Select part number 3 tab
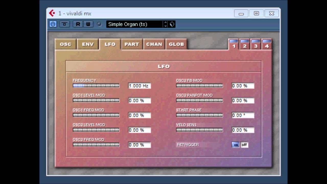327x184 pixels. coord(255,44)
